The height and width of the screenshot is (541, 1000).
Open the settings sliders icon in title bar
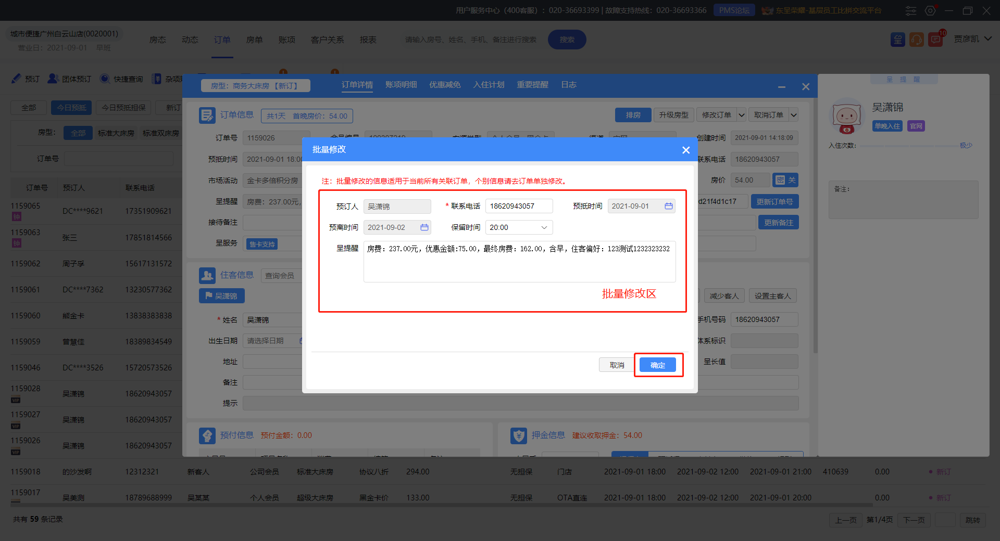(x=911, y=10)
